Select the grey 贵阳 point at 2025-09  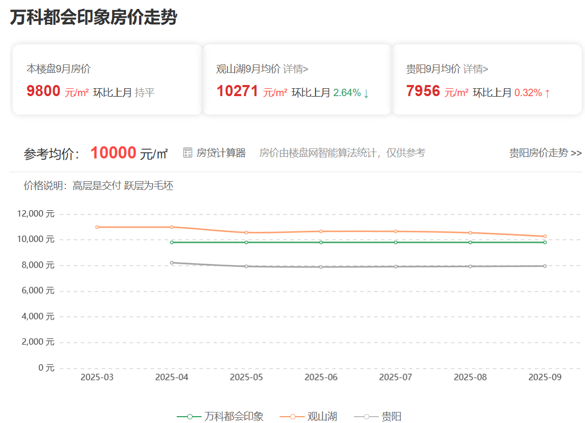tap(545, 266)
